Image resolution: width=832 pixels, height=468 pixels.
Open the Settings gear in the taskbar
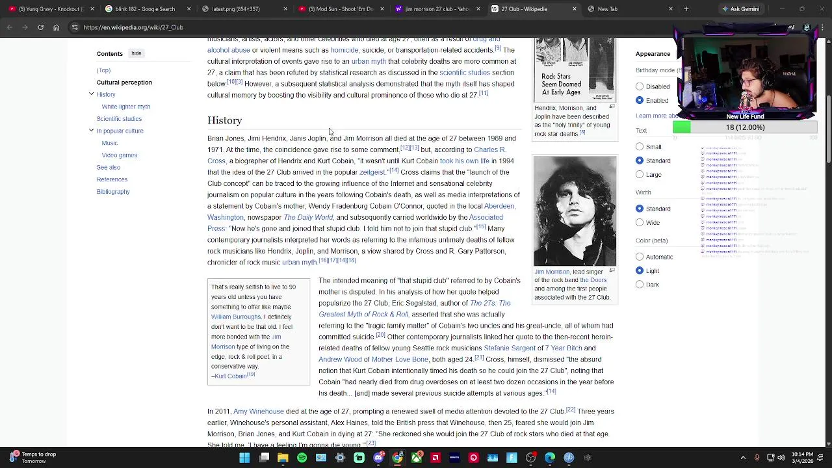[340, 458]
